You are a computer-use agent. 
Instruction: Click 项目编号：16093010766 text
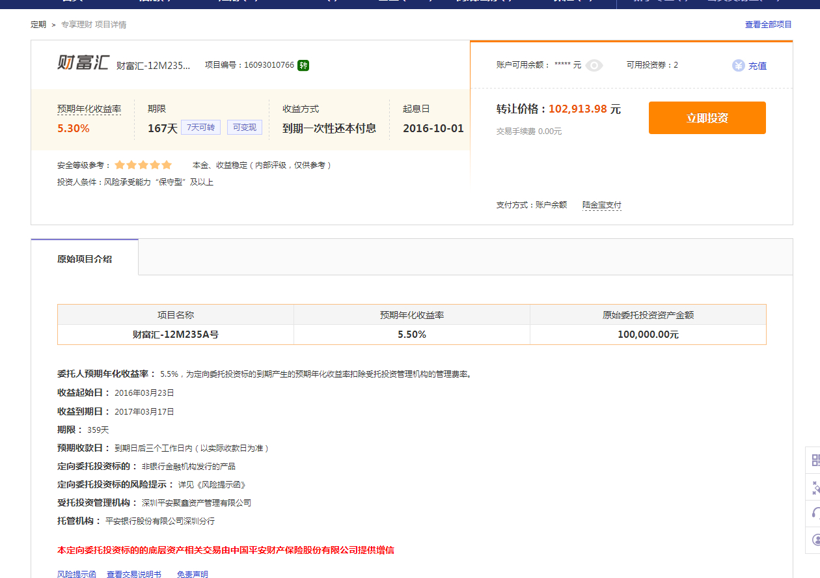click(x=249, y=65)
